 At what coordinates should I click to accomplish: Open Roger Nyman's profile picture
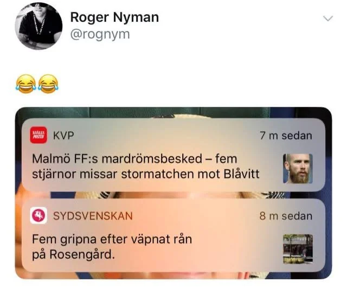38,26
